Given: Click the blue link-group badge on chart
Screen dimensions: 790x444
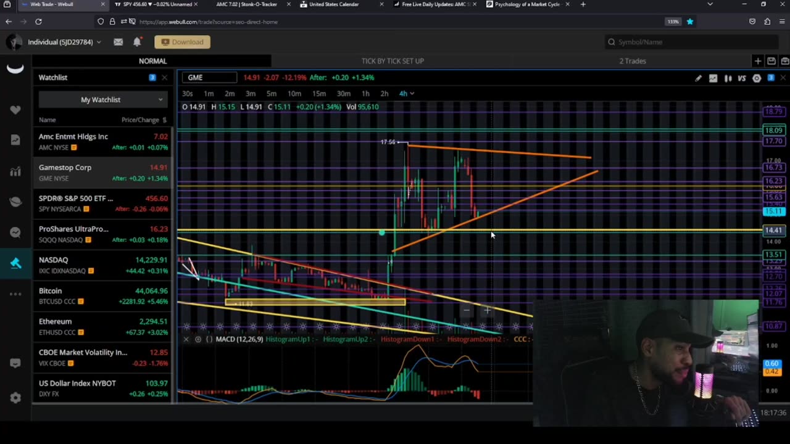Looking at the screenshot, I should pos(771,78).
